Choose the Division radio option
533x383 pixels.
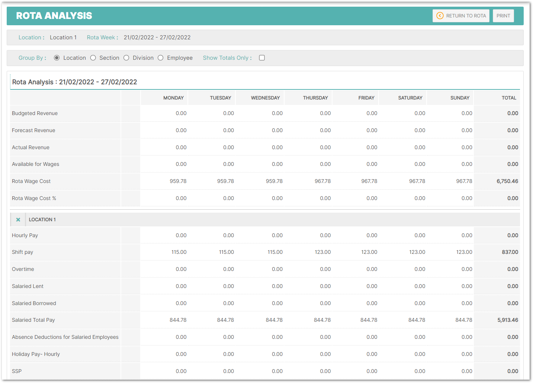pyautogui.click(x=126, y=58)
